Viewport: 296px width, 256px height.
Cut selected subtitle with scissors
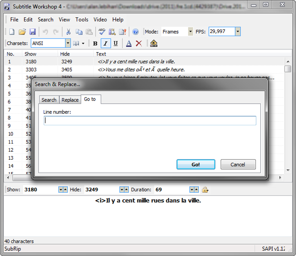[x=68, y=32]
